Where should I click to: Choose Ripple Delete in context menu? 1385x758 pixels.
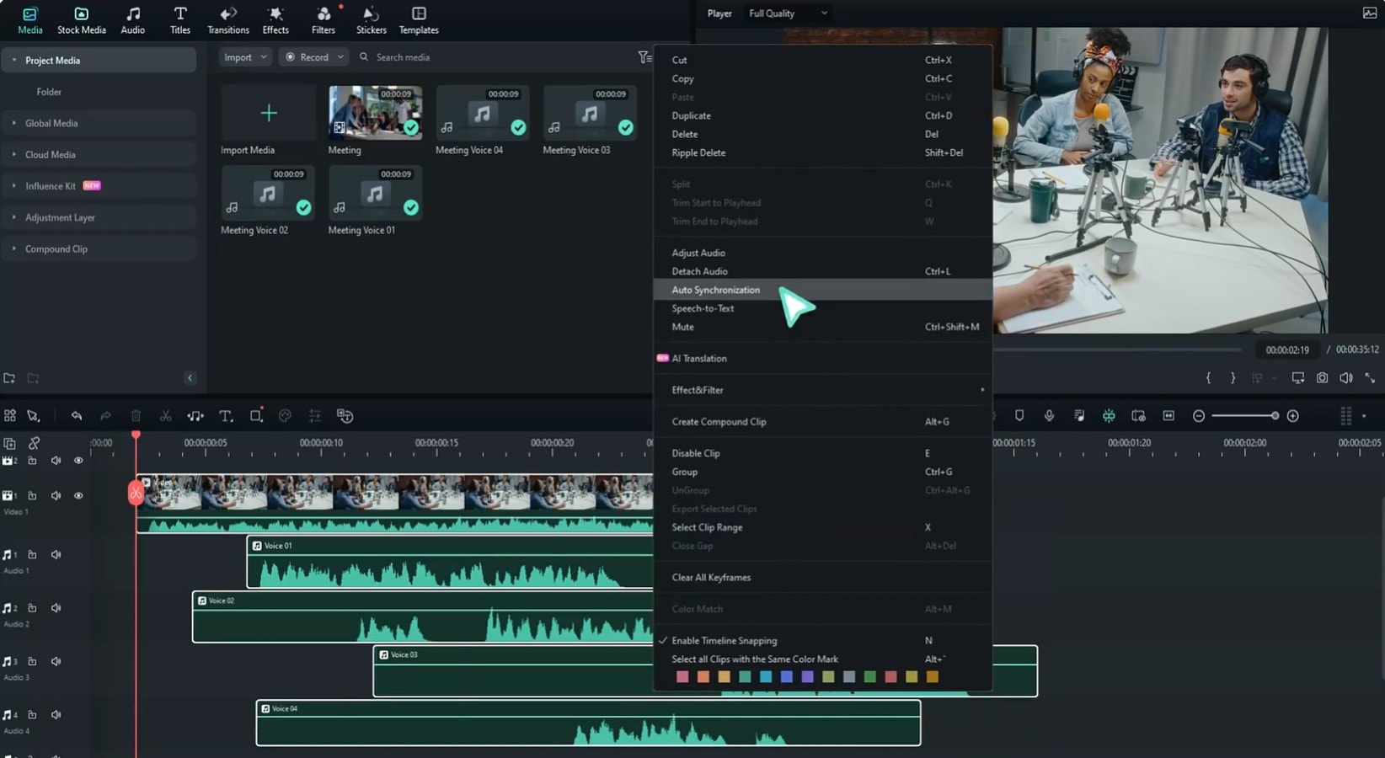[x=823, y=152]
